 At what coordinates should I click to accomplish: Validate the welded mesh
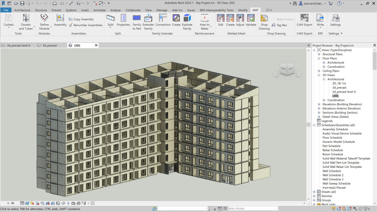251,18
